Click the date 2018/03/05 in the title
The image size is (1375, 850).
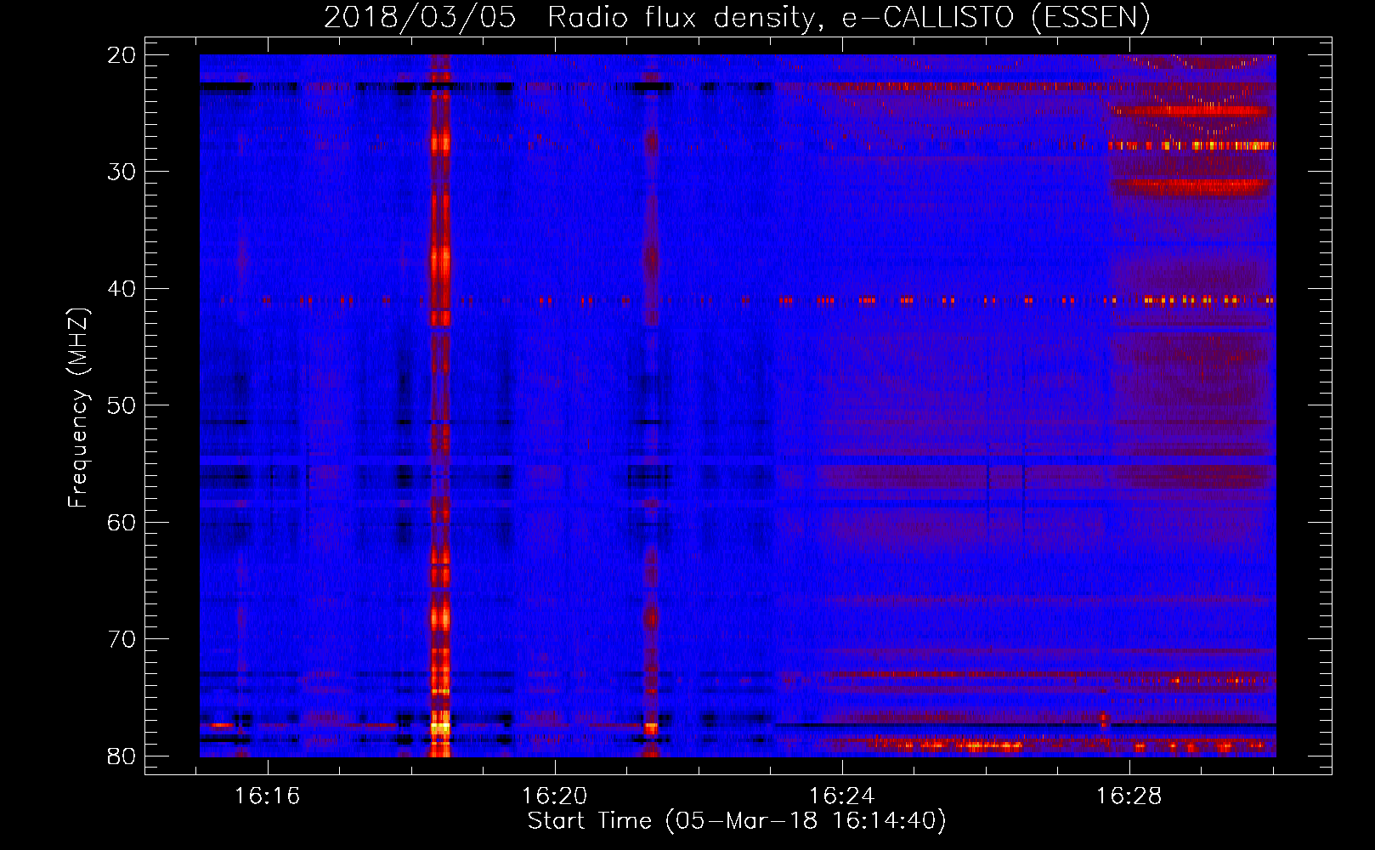420,17
